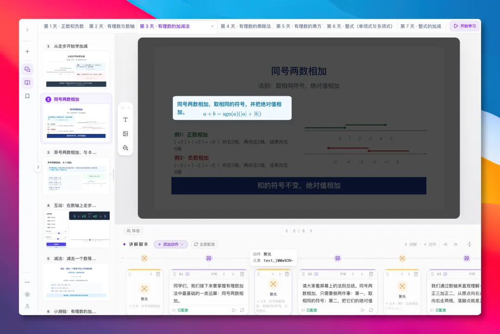Screen dimensions: 500x334
Task: Open the 添加动作 dropdown
Action: (x=170, y=244)
